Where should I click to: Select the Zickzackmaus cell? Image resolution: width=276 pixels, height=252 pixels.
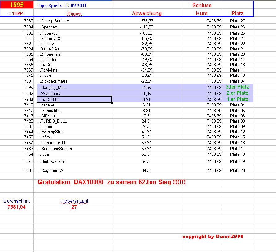pyautogui.click(x=74, y=81)
